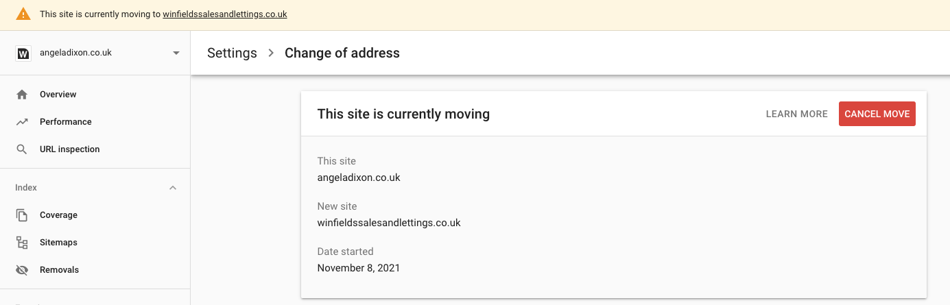Select the Sitemaps tree icon

(x=22, y=242)
